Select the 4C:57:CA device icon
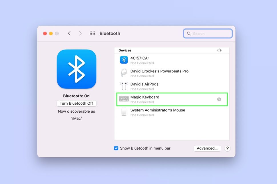 pyautogui.click(x=124, y=59)
